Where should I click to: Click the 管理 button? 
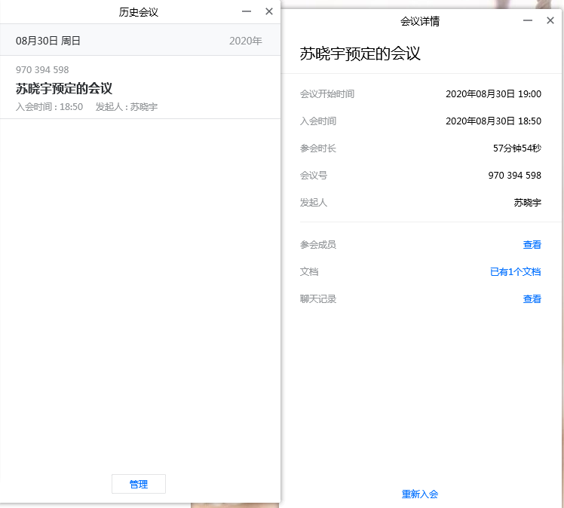click(x=139, y=484)
